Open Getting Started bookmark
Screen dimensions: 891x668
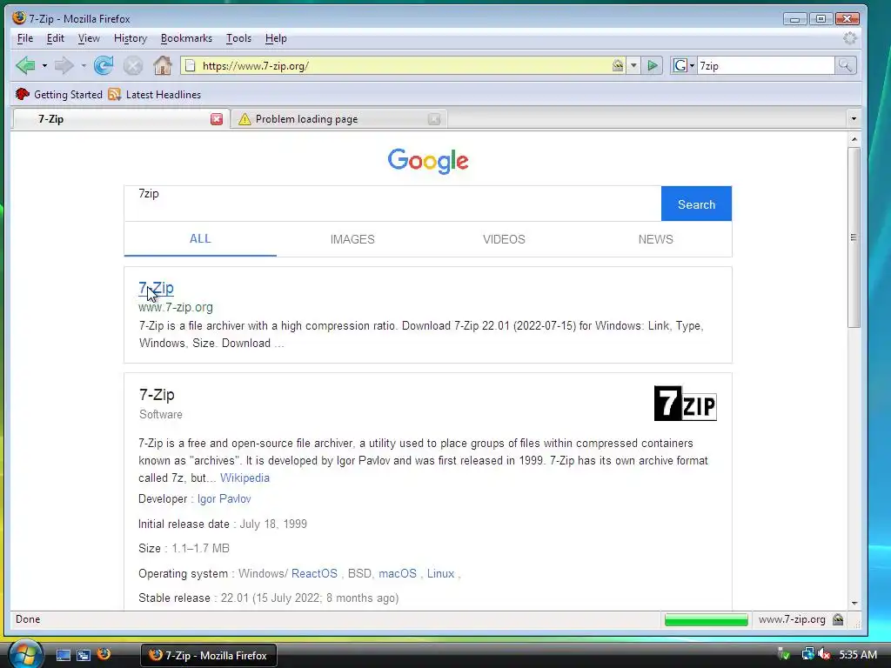(x=59, y=94)
